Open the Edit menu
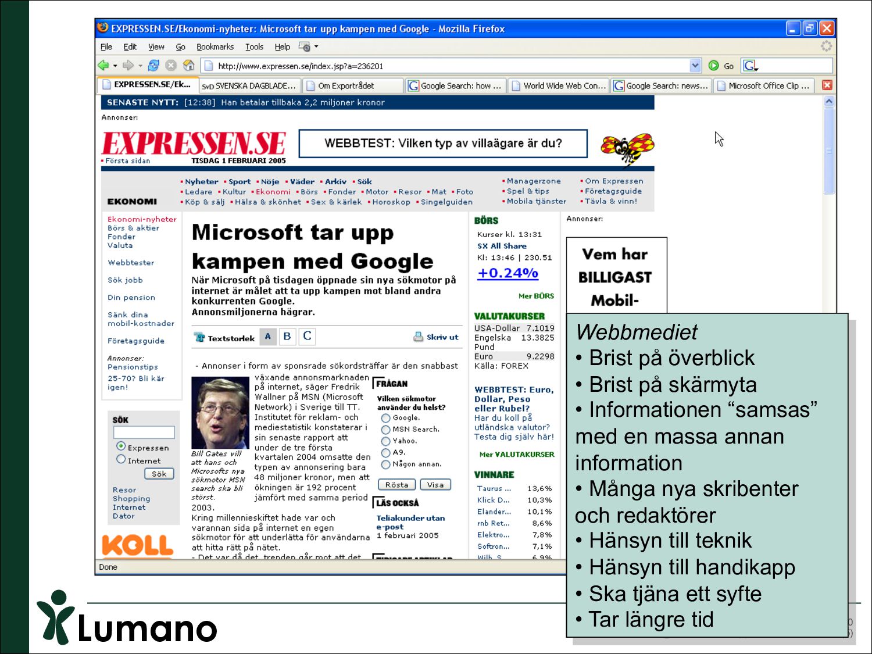Image resolution: width=872 pixels, height=654 pixels. 130,47
